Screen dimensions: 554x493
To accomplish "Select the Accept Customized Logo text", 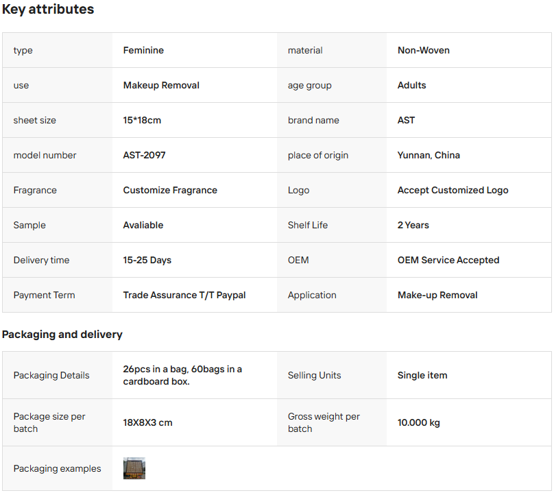I will [x=453, y=190].
